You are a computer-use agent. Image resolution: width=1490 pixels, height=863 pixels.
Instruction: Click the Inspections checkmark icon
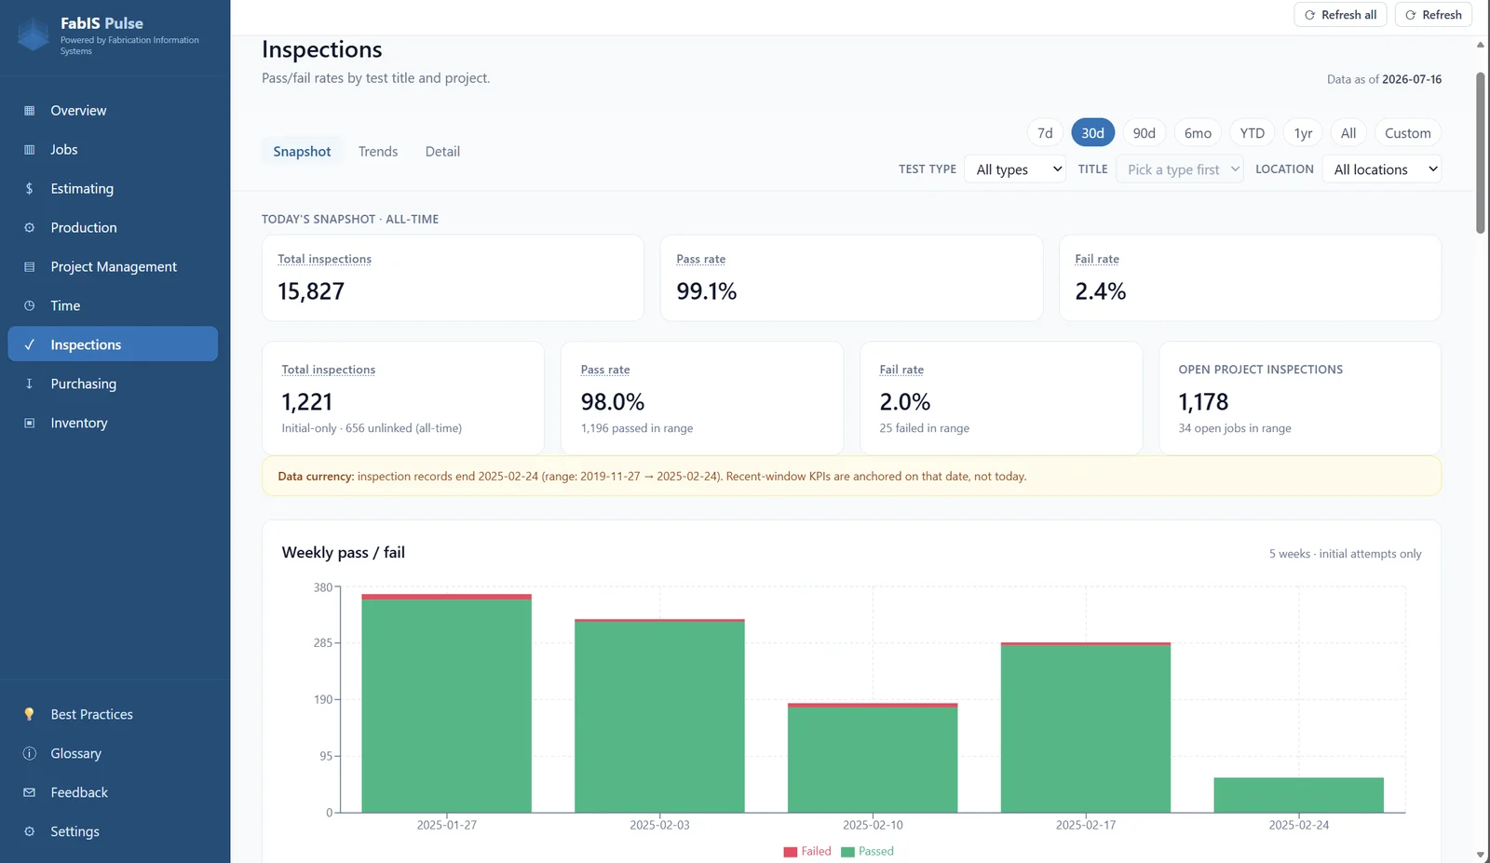29,345
